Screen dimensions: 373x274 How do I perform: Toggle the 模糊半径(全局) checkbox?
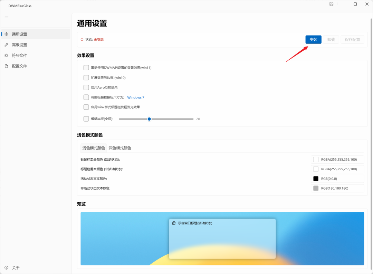point(86,119)
